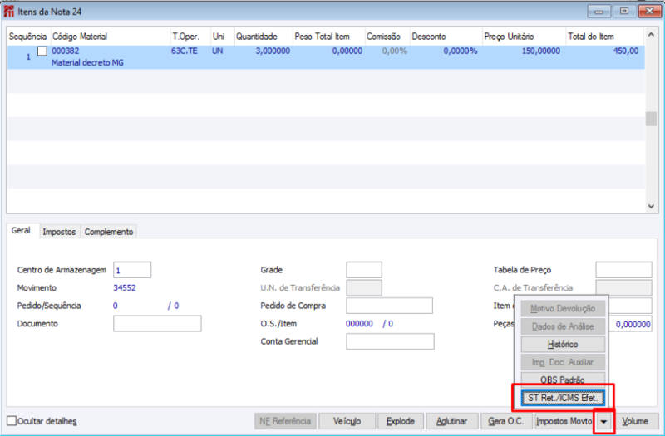The height and width of the screenshot is (436, 665).
Task: Click the Movimento value 34552
Action: (124, 287)
